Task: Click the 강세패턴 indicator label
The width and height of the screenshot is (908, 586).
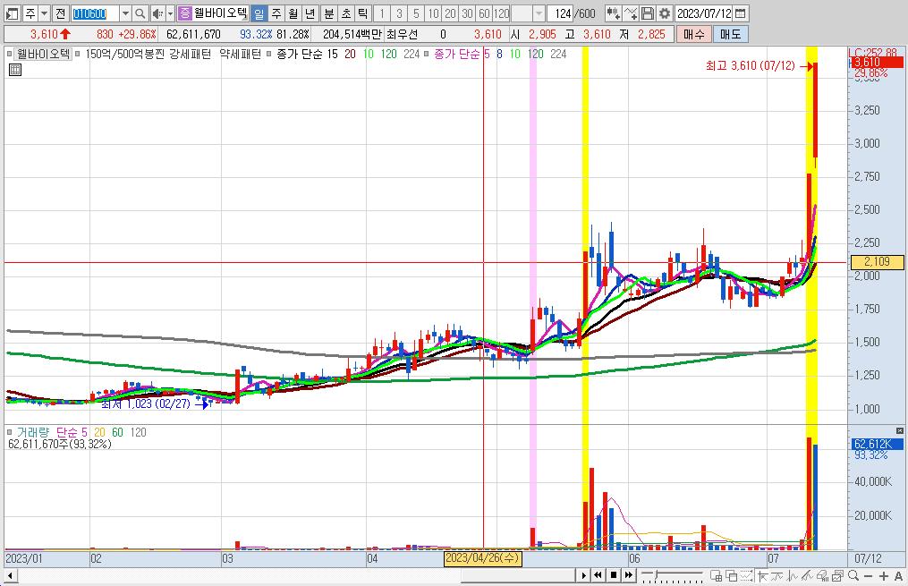Action: click(x=190, y=54)
